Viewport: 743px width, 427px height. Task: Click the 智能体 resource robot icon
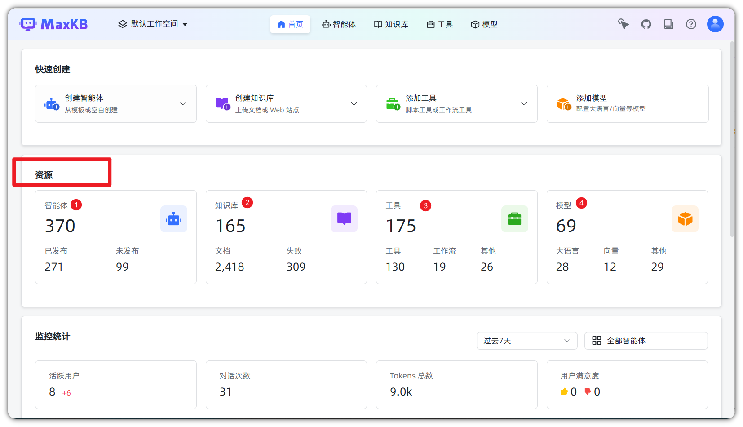(x=174, y=219)
